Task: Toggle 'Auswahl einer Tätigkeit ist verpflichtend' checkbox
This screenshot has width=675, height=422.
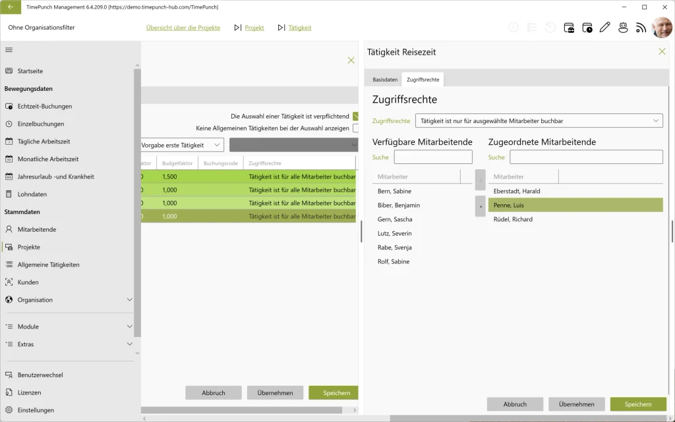Action: pyautogui.click(x=355, y=116)
